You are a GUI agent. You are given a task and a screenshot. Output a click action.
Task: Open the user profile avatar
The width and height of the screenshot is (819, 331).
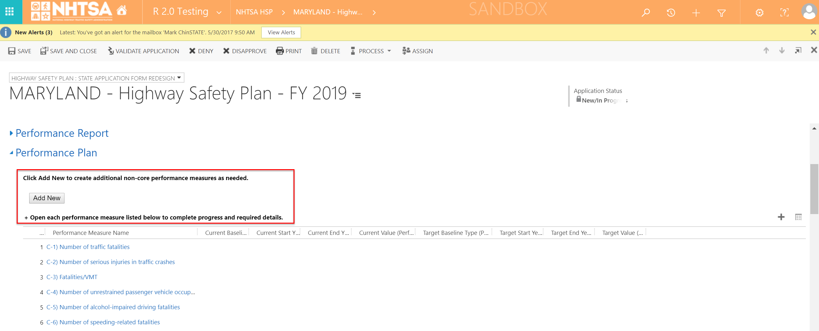809,12
